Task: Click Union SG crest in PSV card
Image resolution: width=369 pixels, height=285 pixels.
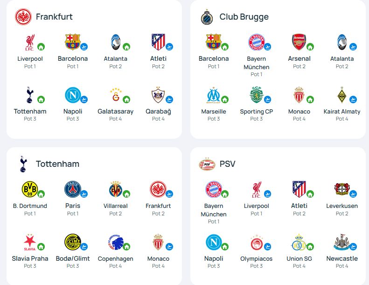Action: point(299,242)
